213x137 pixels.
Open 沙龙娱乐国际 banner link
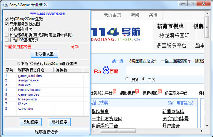point(174,36)
